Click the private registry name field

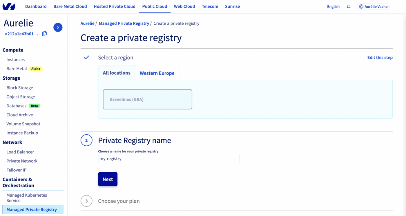pos(168,158)
